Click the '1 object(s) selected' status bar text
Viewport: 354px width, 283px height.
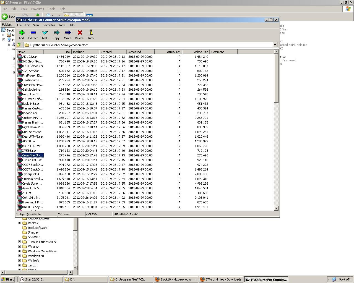coord(29,214)
